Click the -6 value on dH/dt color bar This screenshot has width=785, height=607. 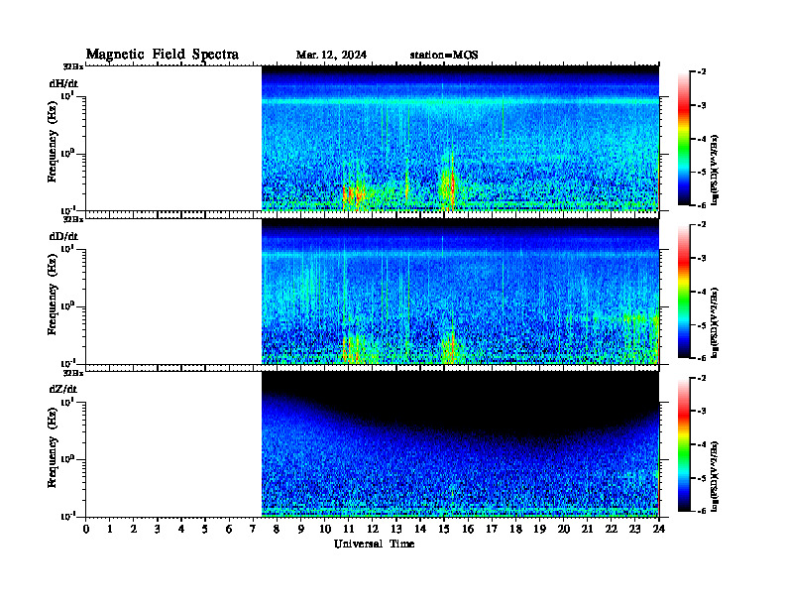coord(702,205)
